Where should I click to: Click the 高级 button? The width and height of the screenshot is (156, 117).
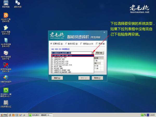pyautogui.click(x=57, y=78)
